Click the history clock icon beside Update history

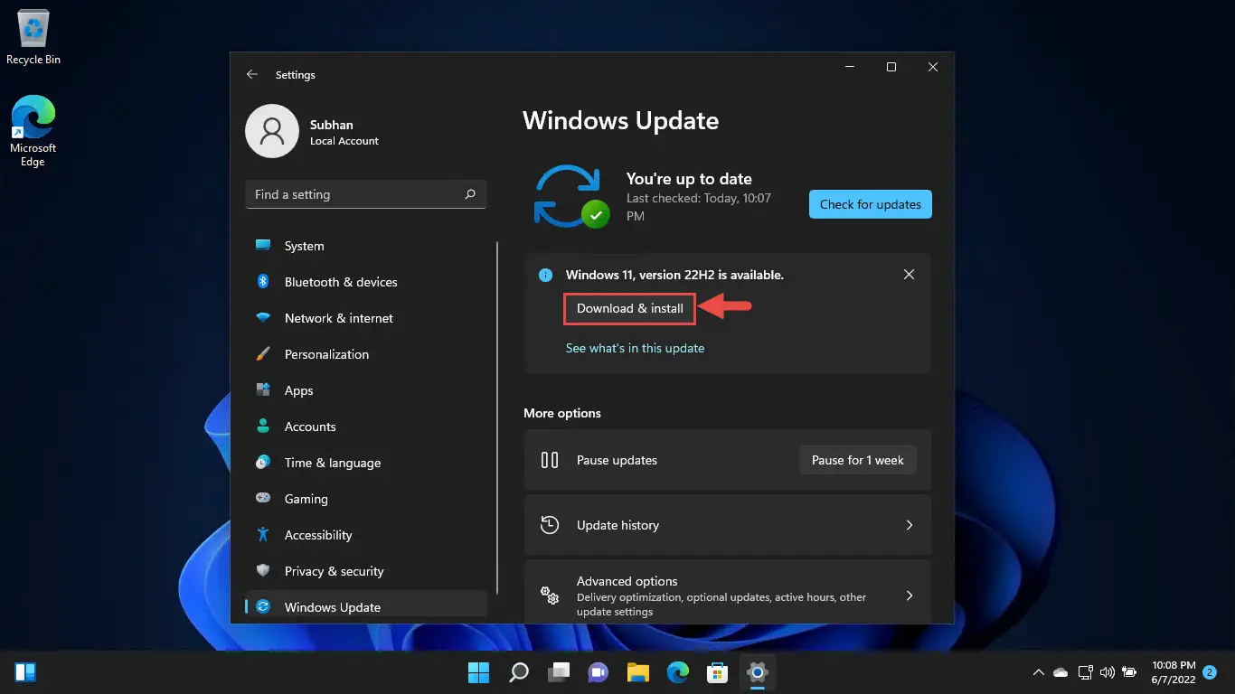pyautogui.click(x=550, y=525)
